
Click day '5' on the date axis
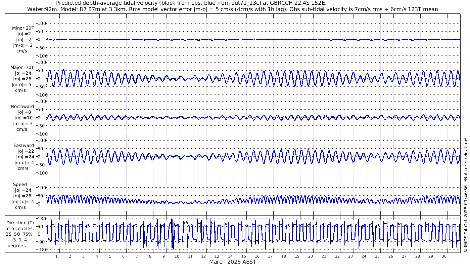pos(110,256)
